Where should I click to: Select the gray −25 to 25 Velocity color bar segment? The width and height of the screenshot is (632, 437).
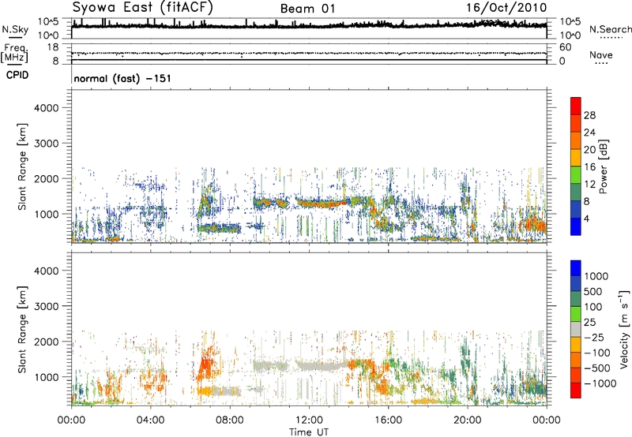pyautogui.click(x=576, y=329)
